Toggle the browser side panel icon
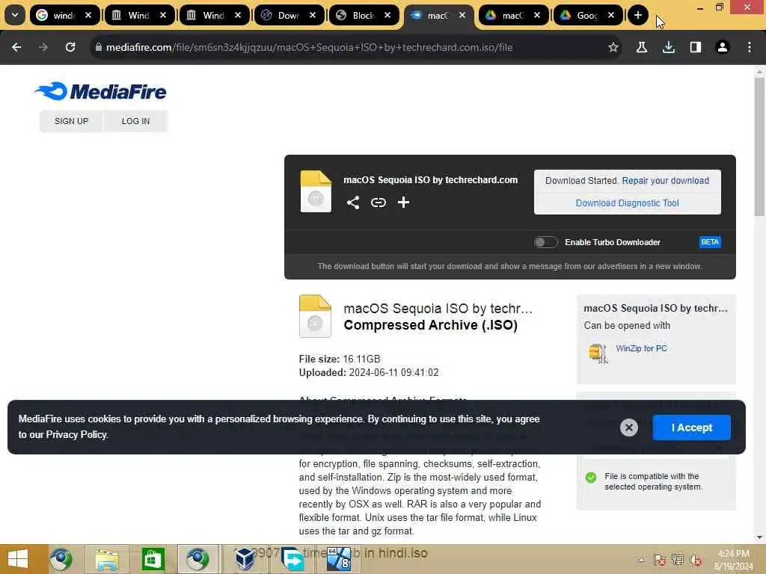Viewport: 766px width, 574px height. point(696,47)
